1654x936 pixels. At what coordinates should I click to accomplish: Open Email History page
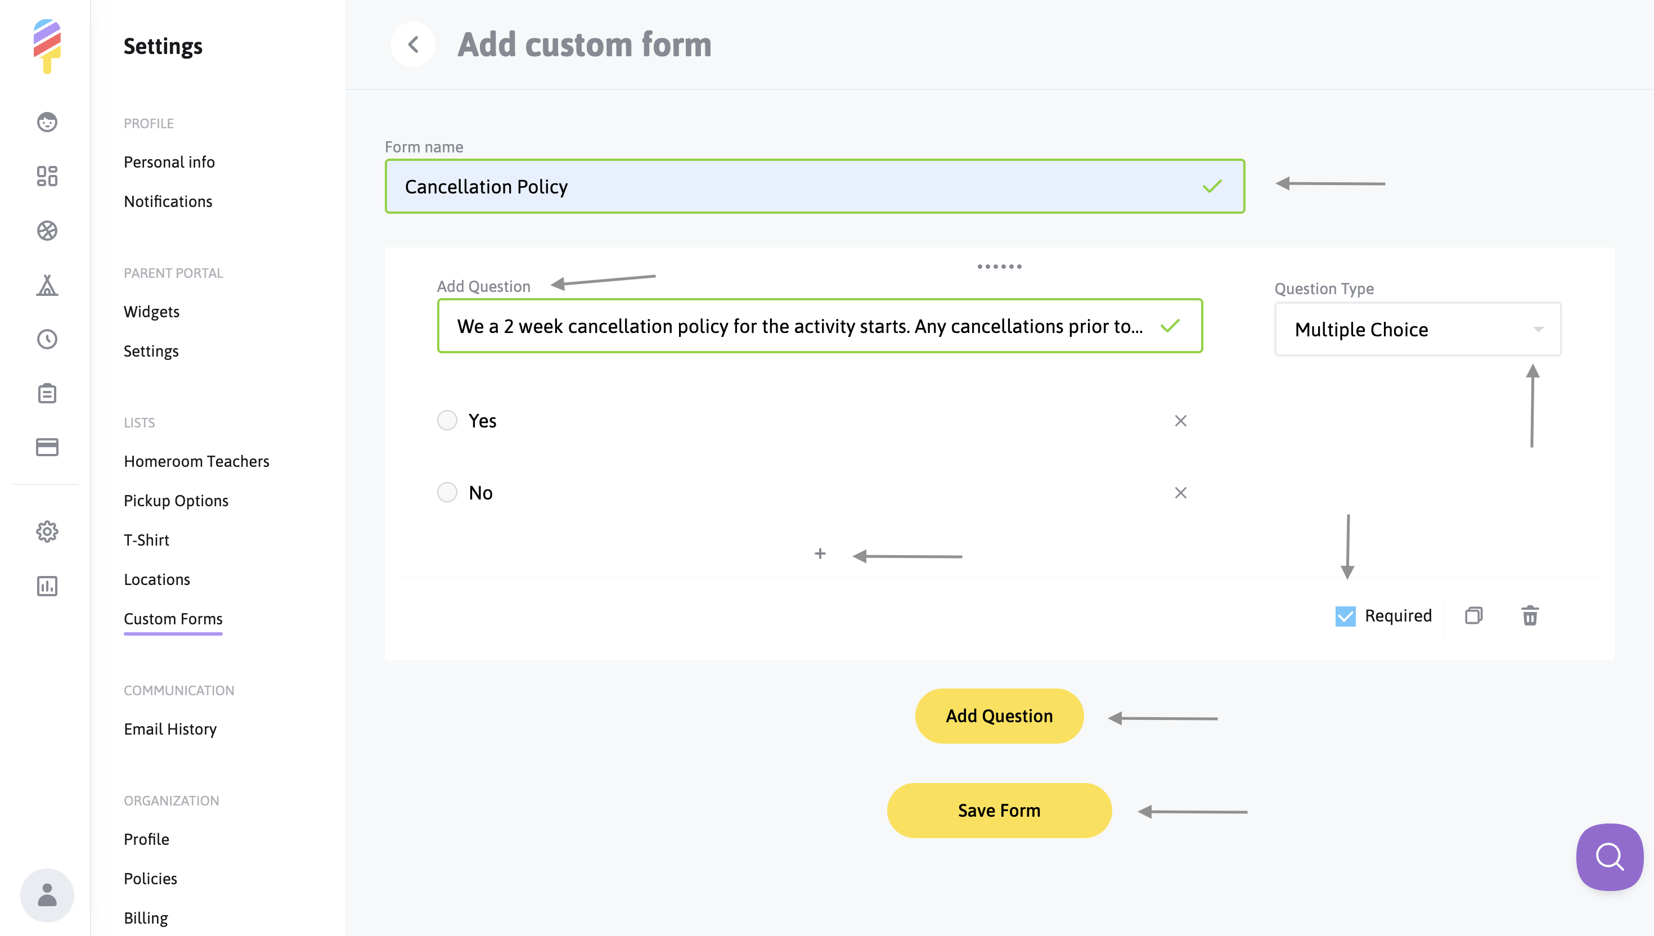point(170,728)
